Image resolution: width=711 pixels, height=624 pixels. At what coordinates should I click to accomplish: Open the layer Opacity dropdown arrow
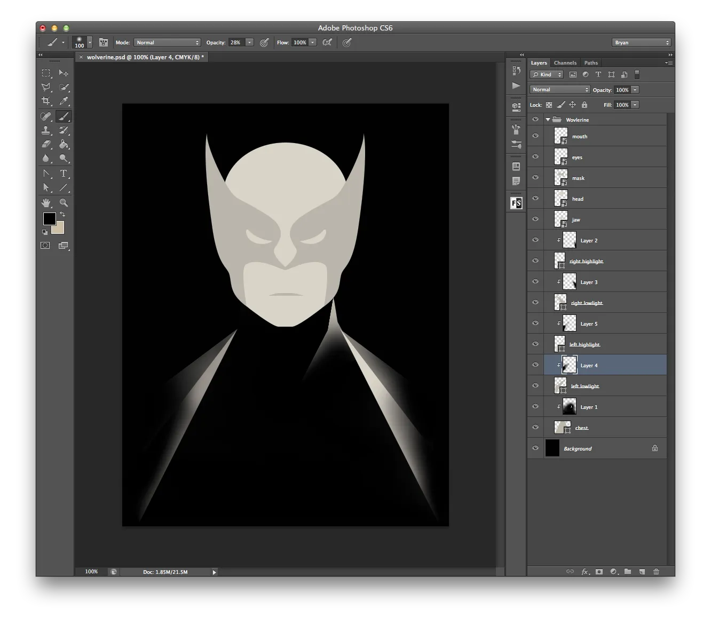(x=635, y=90)
